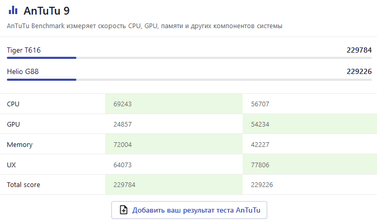Click UX value 64073
The image size is (377, 223).
point(122,165)
